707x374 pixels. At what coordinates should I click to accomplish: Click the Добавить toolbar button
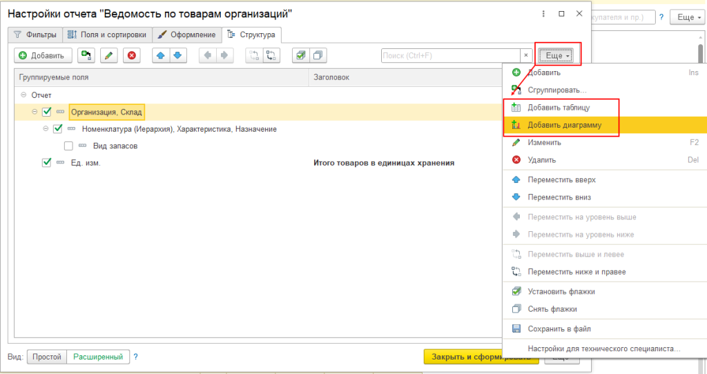42,55
